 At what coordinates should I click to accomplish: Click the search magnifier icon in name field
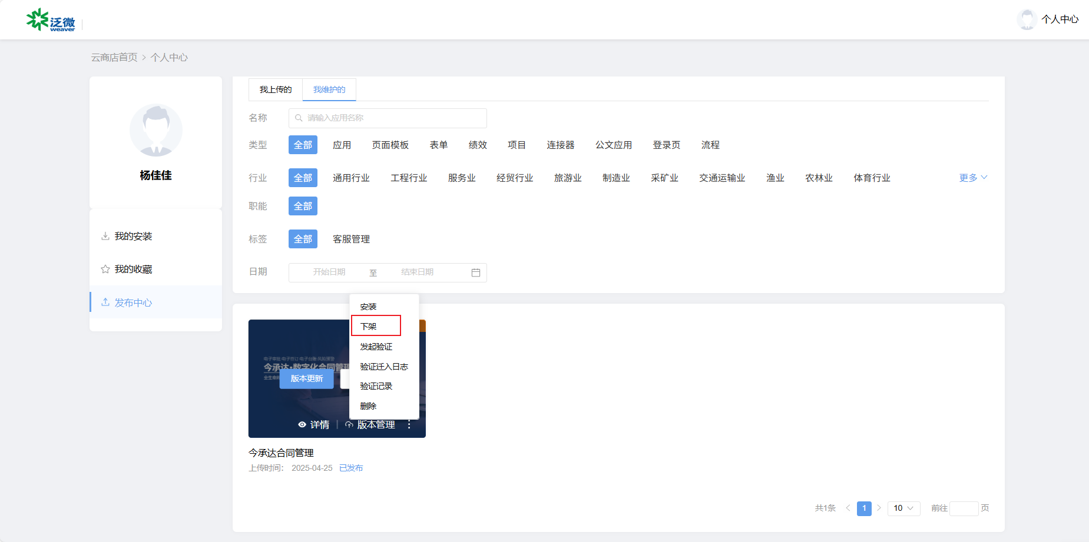tap(299, 118)
